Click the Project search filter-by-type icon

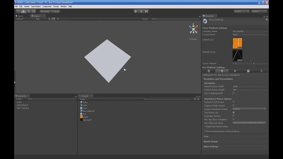click(x=195, y=99)
